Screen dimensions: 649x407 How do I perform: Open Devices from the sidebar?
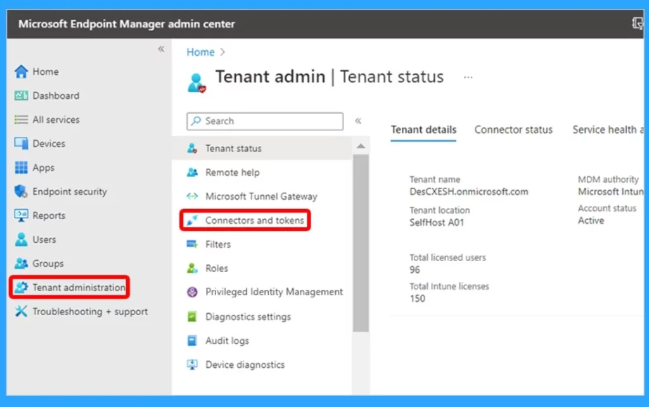(49, 144)
